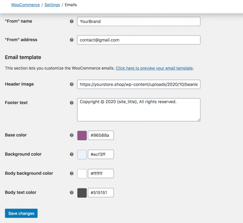
Task: Click the Background color help icon
Action: pyautogui.click(x=72, y=154)
